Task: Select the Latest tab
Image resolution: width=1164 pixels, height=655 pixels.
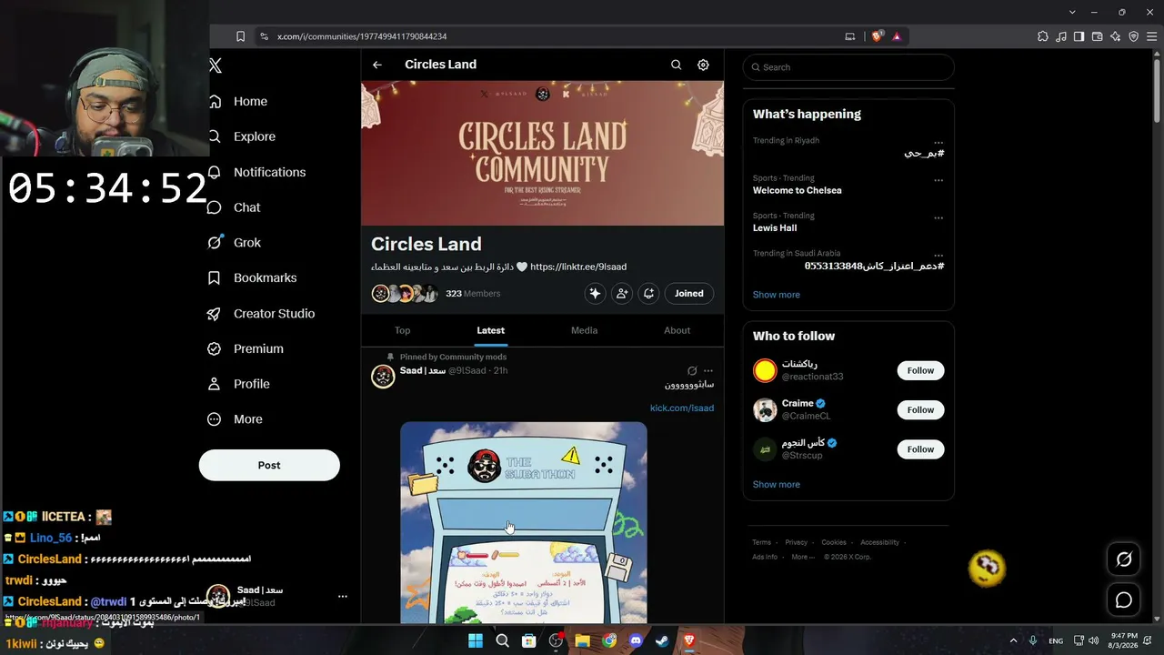Action: coord(490,330)
